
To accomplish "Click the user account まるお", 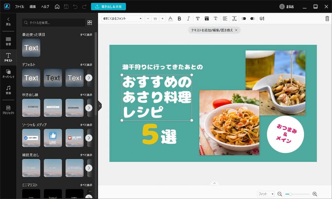I will click(287, 7).
